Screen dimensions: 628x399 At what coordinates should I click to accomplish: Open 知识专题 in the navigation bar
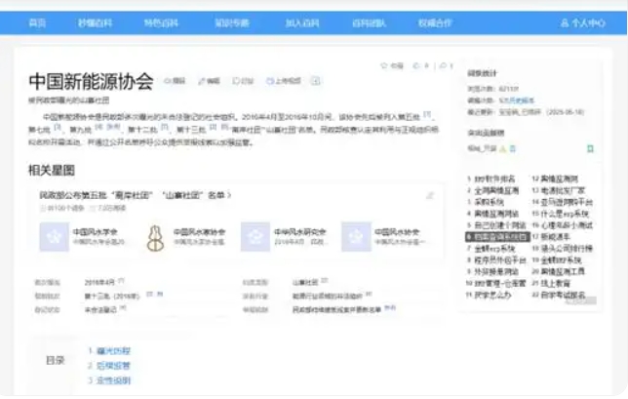coord(232,22)
